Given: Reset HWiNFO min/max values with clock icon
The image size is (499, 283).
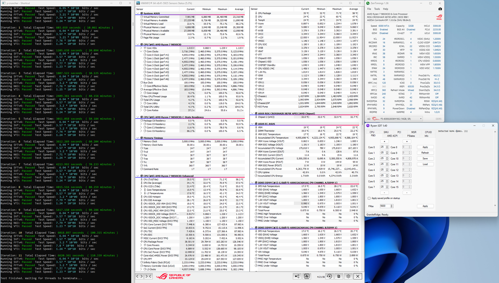Looking at the screenshot, I should (x=330, y=276).
